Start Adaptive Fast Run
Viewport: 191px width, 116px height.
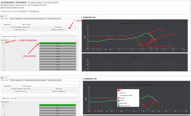point(19,8)
